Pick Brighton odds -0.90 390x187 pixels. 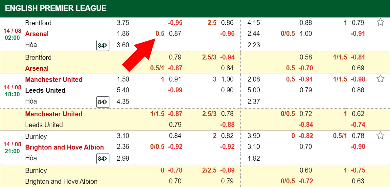tap(358, 147)
